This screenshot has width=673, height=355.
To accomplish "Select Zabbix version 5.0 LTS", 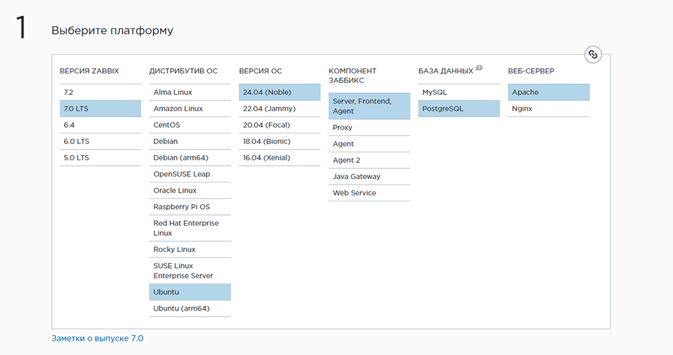I will [x=100, y=158].
